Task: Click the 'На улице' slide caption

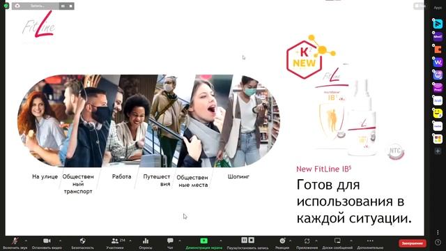Action: (x=45, y=176)
